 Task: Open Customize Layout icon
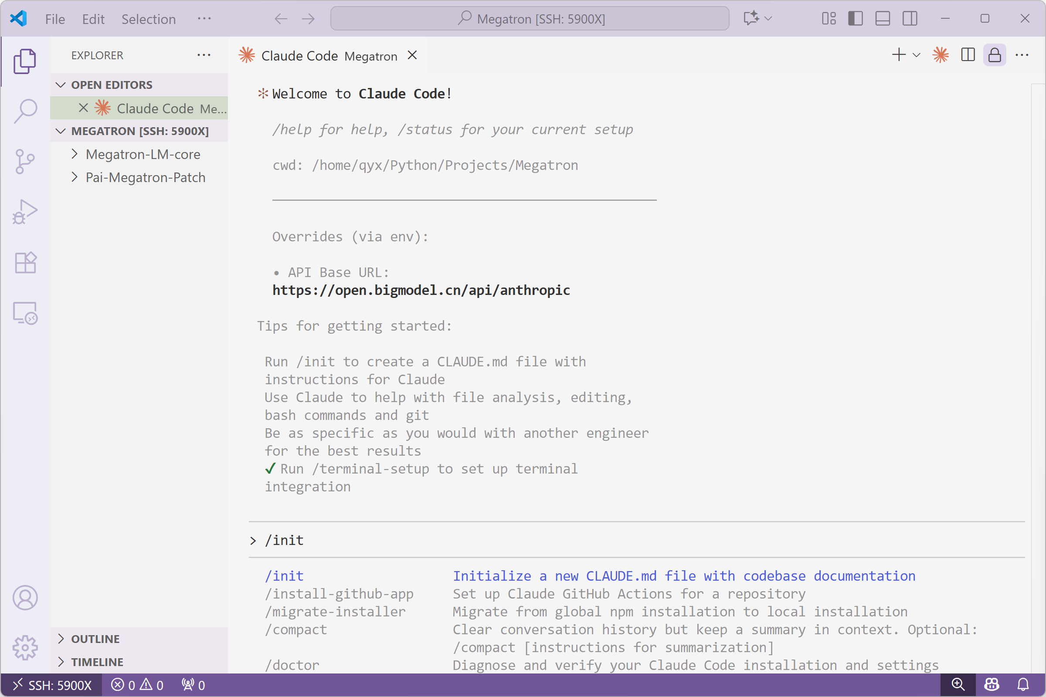[x=829, y=19]
